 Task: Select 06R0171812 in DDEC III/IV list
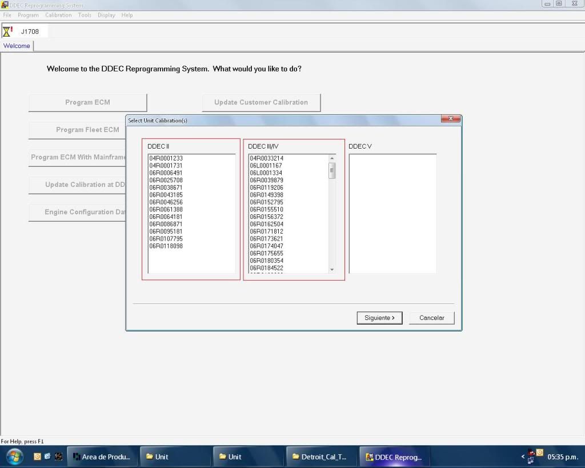click(x=266, y=231)
